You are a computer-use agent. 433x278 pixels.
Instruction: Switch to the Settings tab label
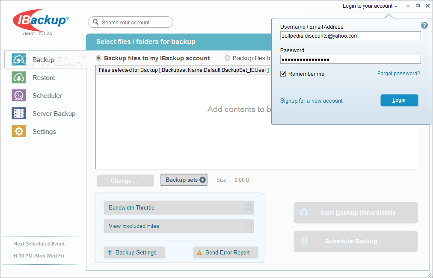pos(44,132)
